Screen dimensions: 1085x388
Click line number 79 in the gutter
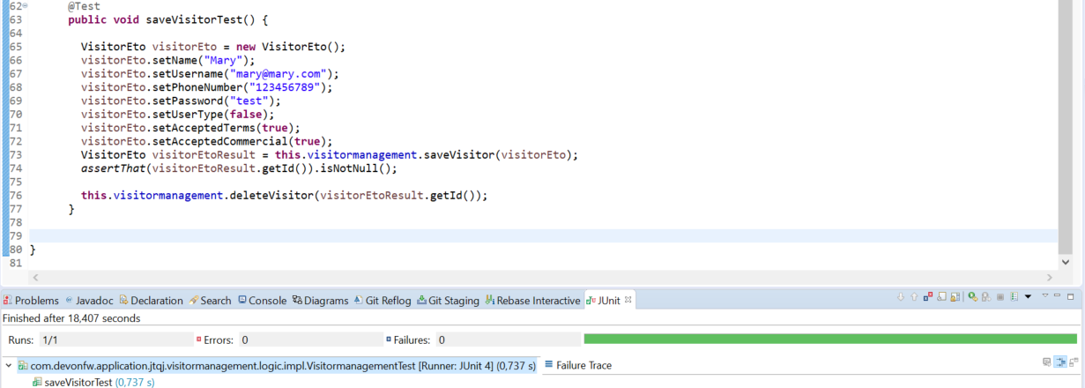tap(15, 235)
